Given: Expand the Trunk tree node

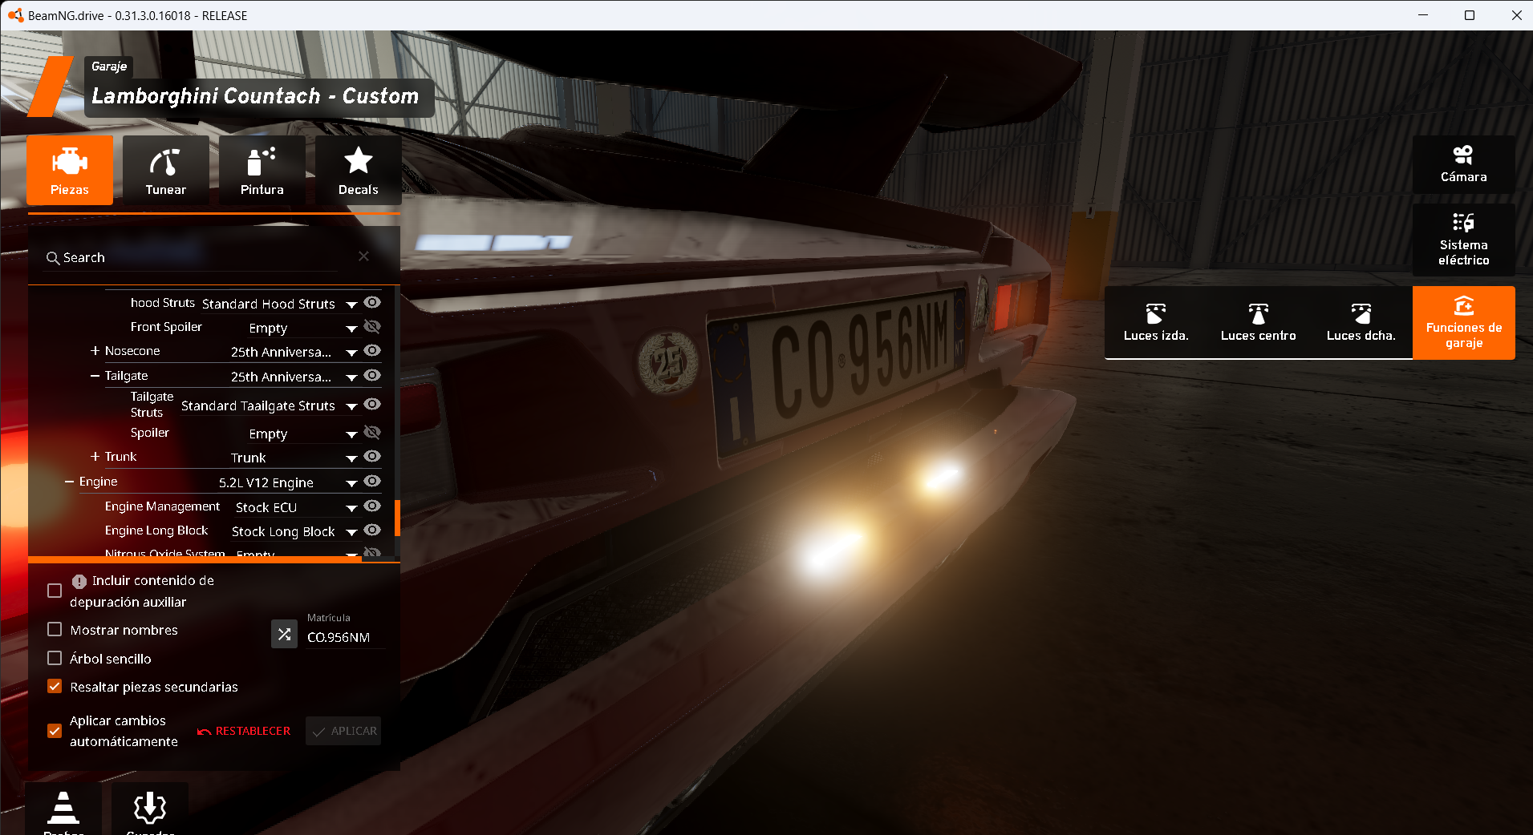Looking at the screenshot, I should coord(95,457).
